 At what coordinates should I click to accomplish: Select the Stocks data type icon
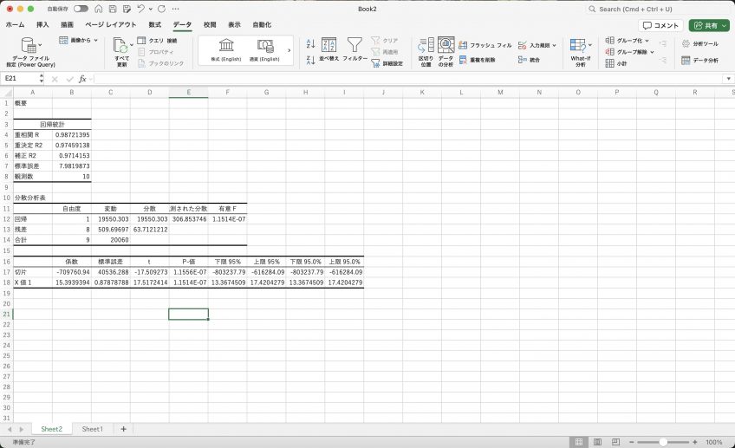(226, 45)
